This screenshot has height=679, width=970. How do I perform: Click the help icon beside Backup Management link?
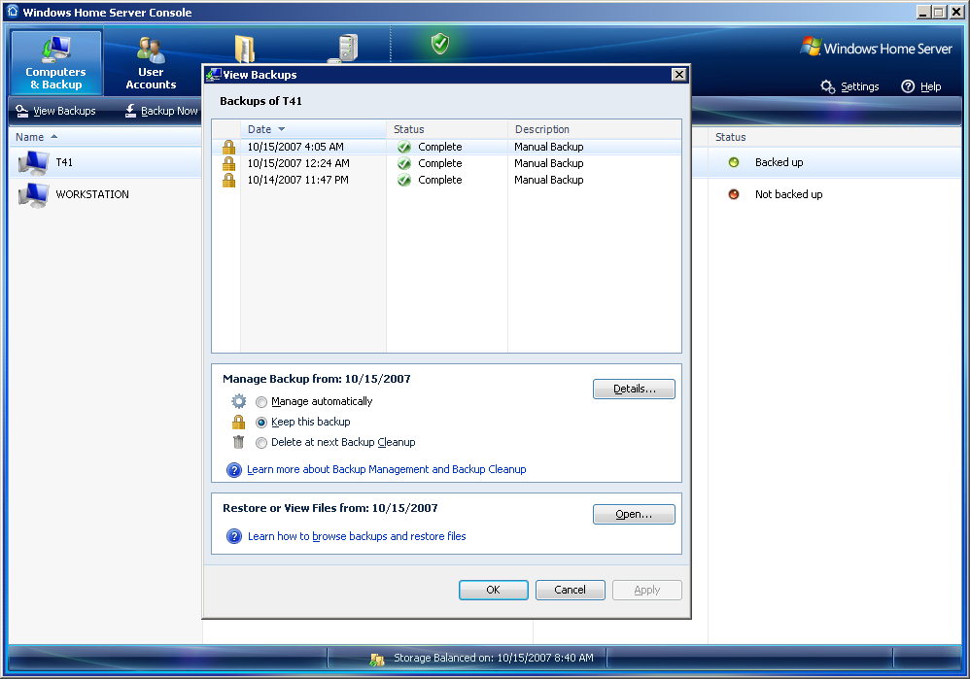pos(234,470)
